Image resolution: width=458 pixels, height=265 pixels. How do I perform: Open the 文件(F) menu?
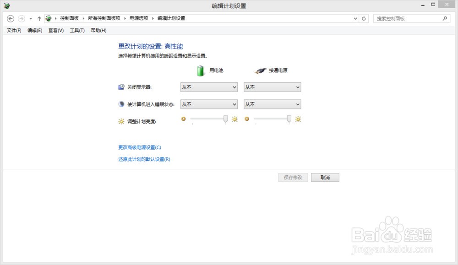click(x=14, y=30)
